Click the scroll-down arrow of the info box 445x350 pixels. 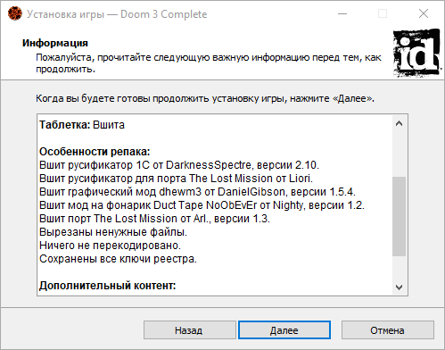[399, 287]
